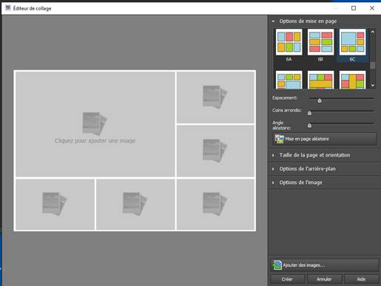This screenshot has width=381, height=286.
Task: Click the random layout button icon
Action: coord(280,139)
